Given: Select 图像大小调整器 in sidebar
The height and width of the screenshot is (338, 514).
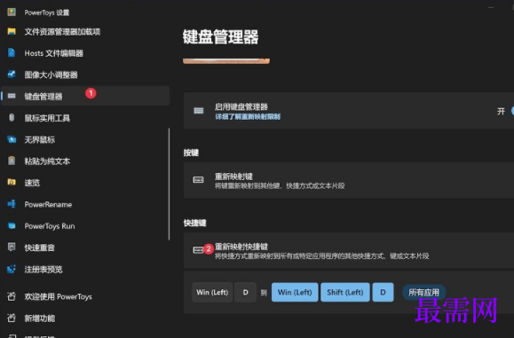Looking at the screenshot, I should pyautogui.click(x=85, y=75).
